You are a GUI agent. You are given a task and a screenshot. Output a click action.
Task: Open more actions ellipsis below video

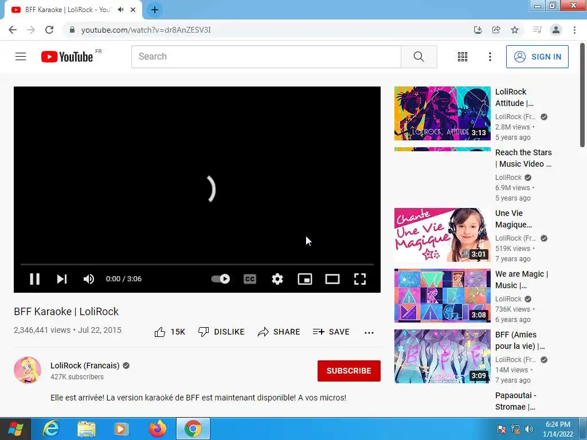pyautogui.click(x=369, y=333)
